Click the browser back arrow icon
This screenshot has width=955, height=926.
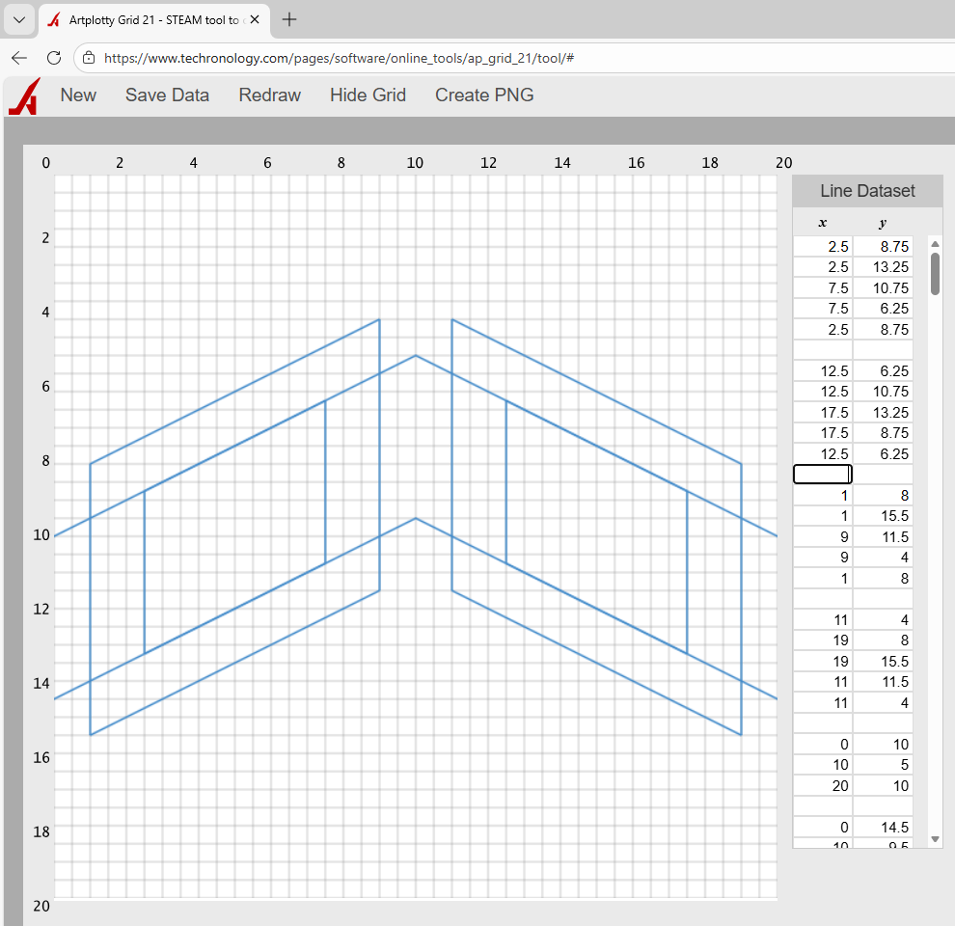18,58
